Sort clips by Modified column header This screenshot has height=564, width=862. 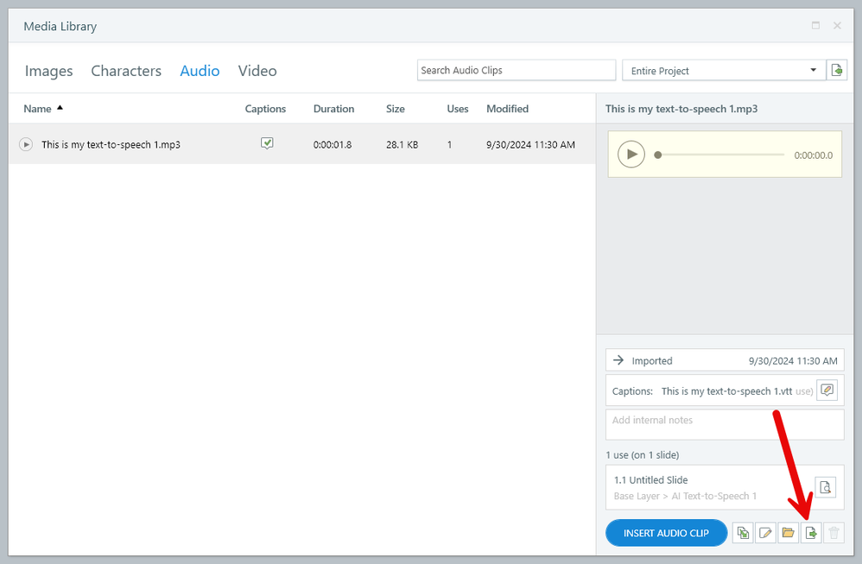click(x=507, y=109)
